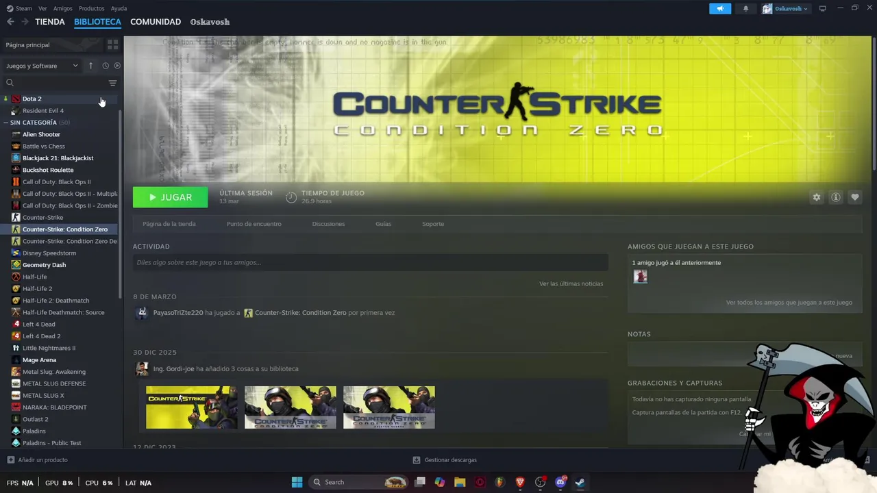Show game info icon
The height and width of the screenshot is (493, 877).
tap(836, 197)
